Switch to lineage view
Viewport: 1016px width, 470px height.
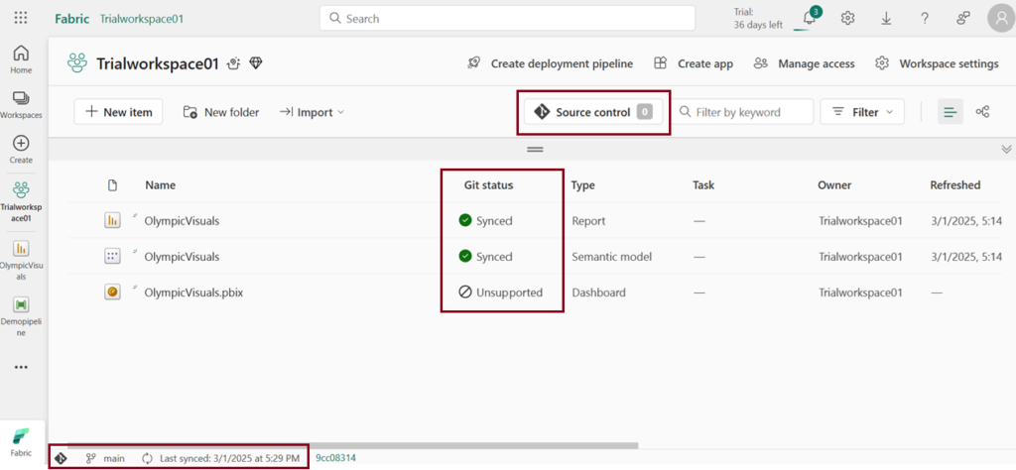click(x=982, y=112)
